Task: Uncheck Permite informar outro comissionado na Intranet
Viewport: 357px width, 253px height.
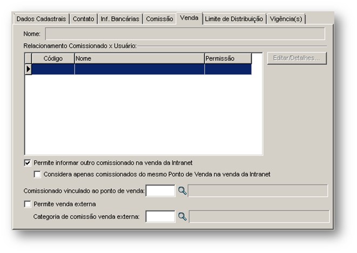Action: pos(28,163)
